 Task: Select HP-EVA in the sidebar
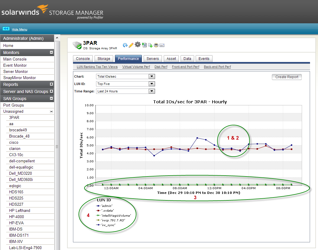click(30, 223)
